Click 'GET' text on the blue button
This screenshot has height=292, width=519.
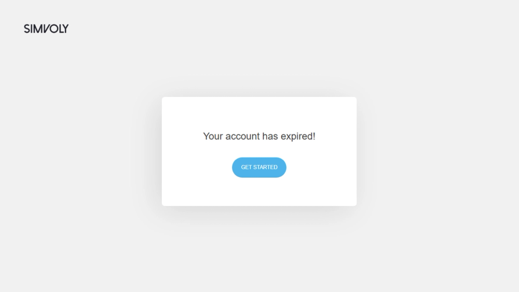(x=245, y=168)
